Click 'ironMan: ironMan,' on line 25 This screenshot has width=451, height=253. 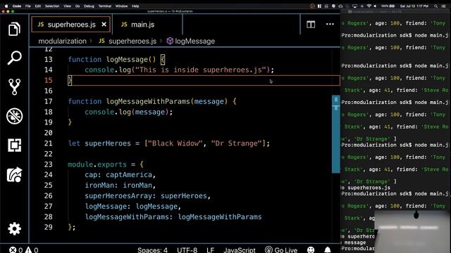[x=121, y=185]
